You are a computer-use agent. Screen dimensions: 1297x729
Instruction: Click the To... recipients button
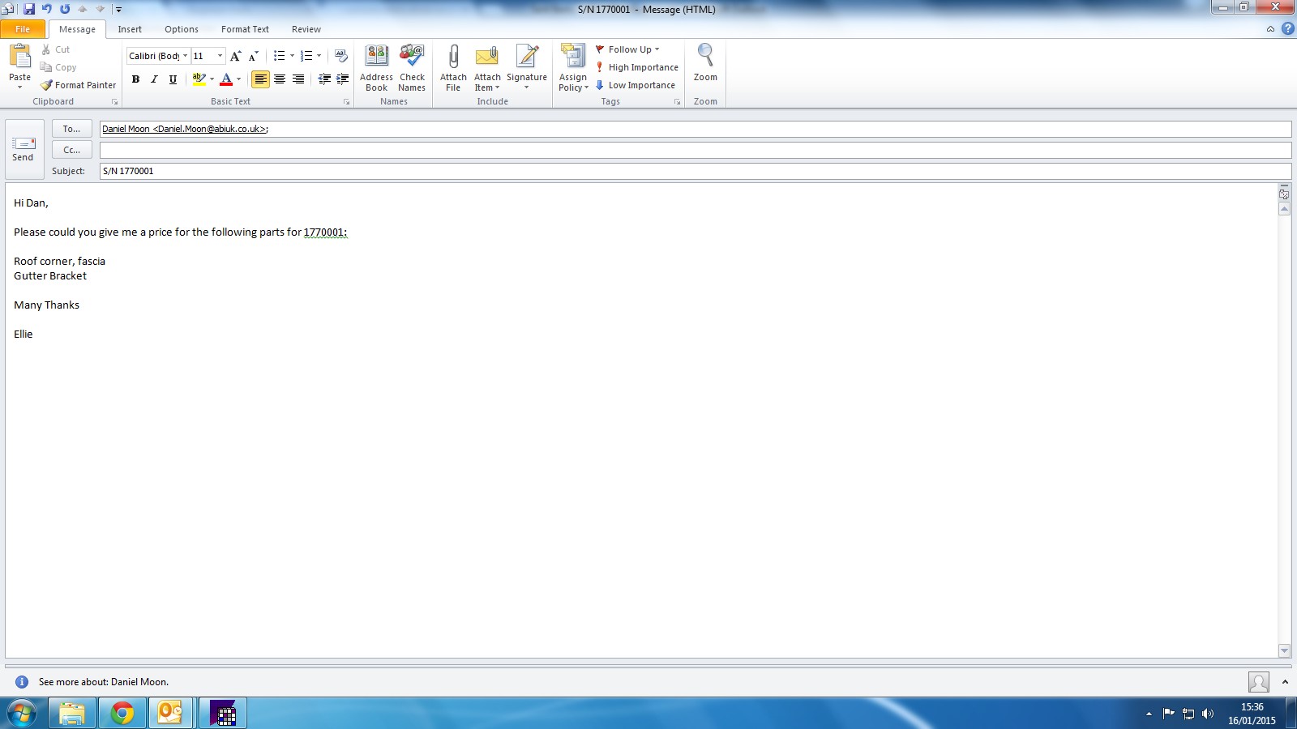(x=71, y=129)
